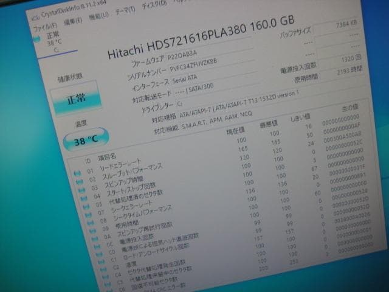
Task: Select the スピンアップ再試行回数 row name
Action: coord(145,229)
